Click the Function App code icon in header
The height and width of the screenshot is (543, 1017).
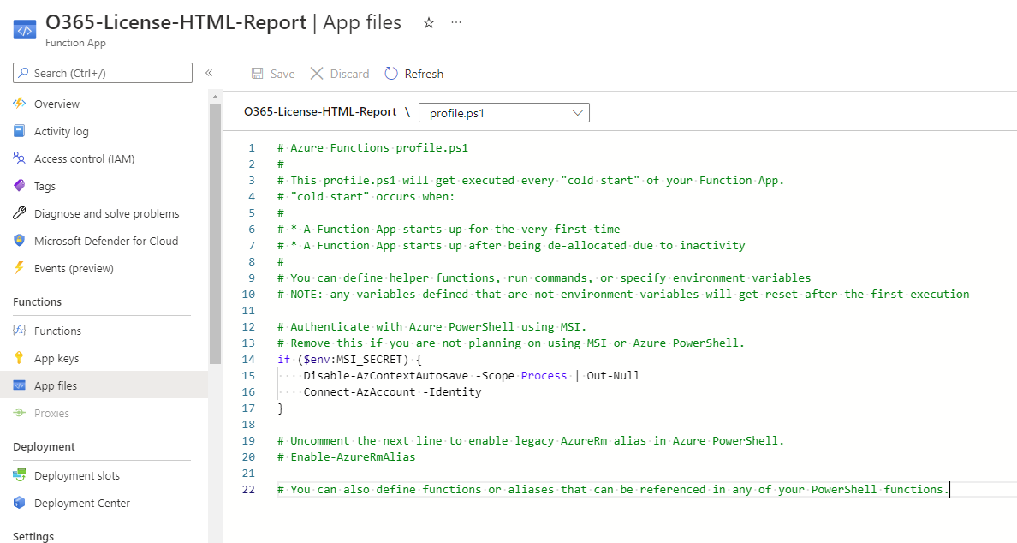pyautogui.click(x=25, y=30)
